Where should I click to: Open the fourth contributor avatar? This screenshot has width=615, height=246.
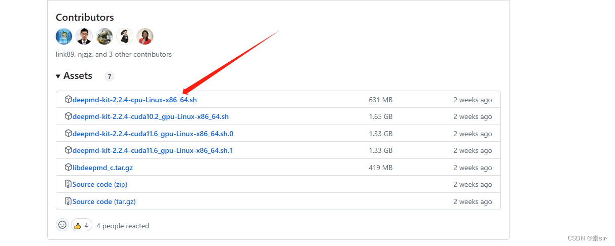[x=125, y=36]
